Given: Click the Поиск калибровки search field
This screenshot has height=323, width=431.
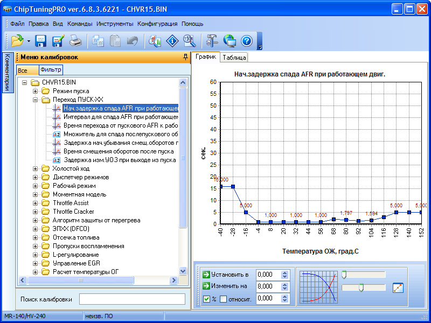Looking at the screenshot, I should coord(132,299).
